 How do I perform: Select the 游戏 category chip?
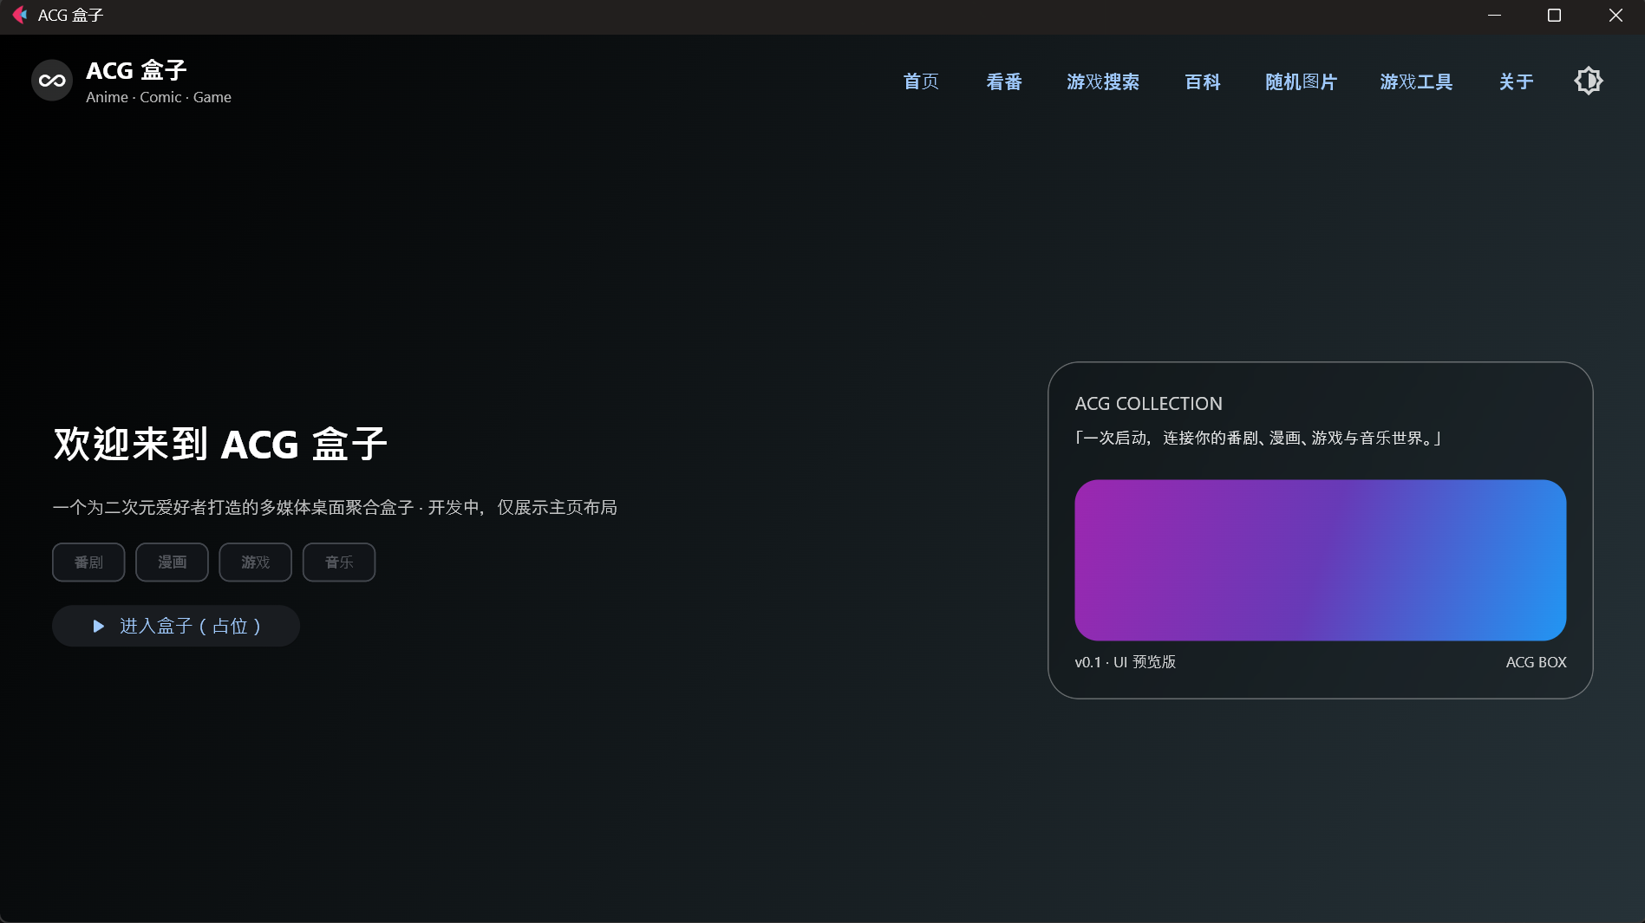(x=255, y=562)
